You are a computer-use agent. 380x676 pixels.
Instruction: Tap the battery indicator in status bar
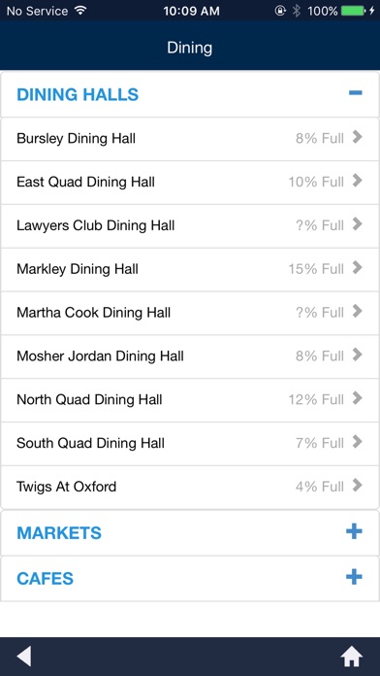coord(353,11)
